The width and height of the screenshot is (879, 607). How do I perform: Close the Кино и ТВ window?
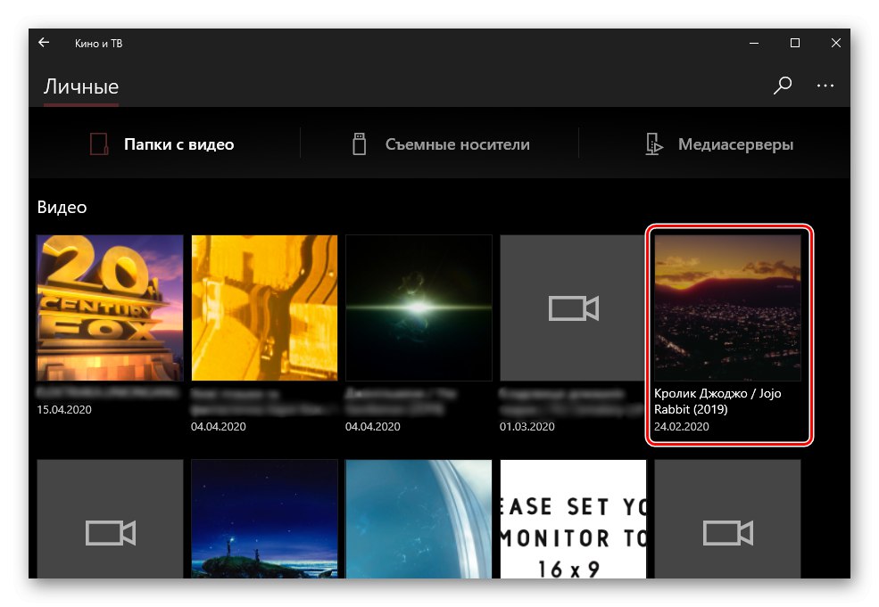click(x=836, y=43)
